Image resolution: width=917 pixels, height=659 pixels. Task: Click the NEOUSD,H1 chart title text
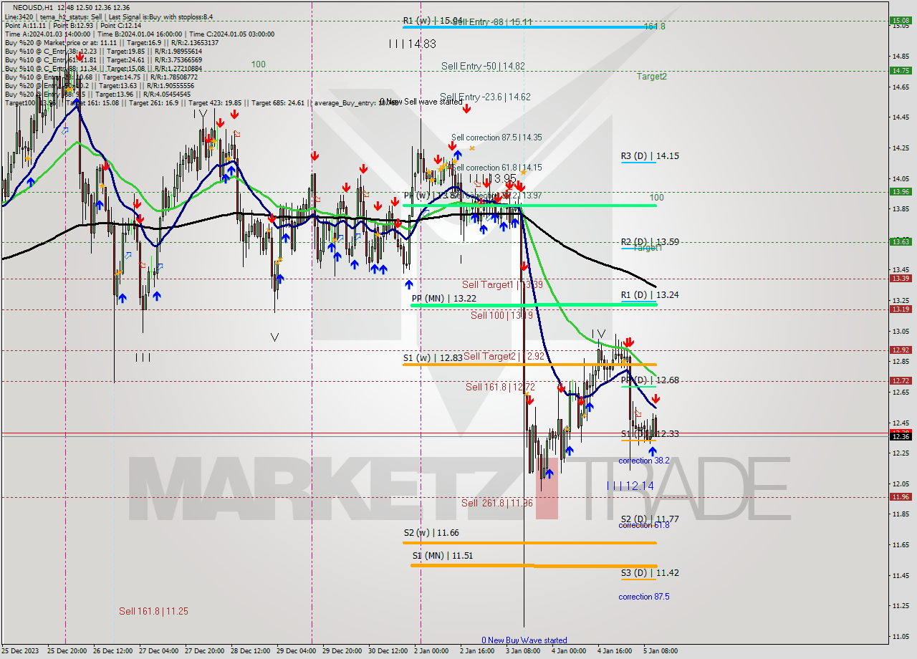(x=33, y=7)
